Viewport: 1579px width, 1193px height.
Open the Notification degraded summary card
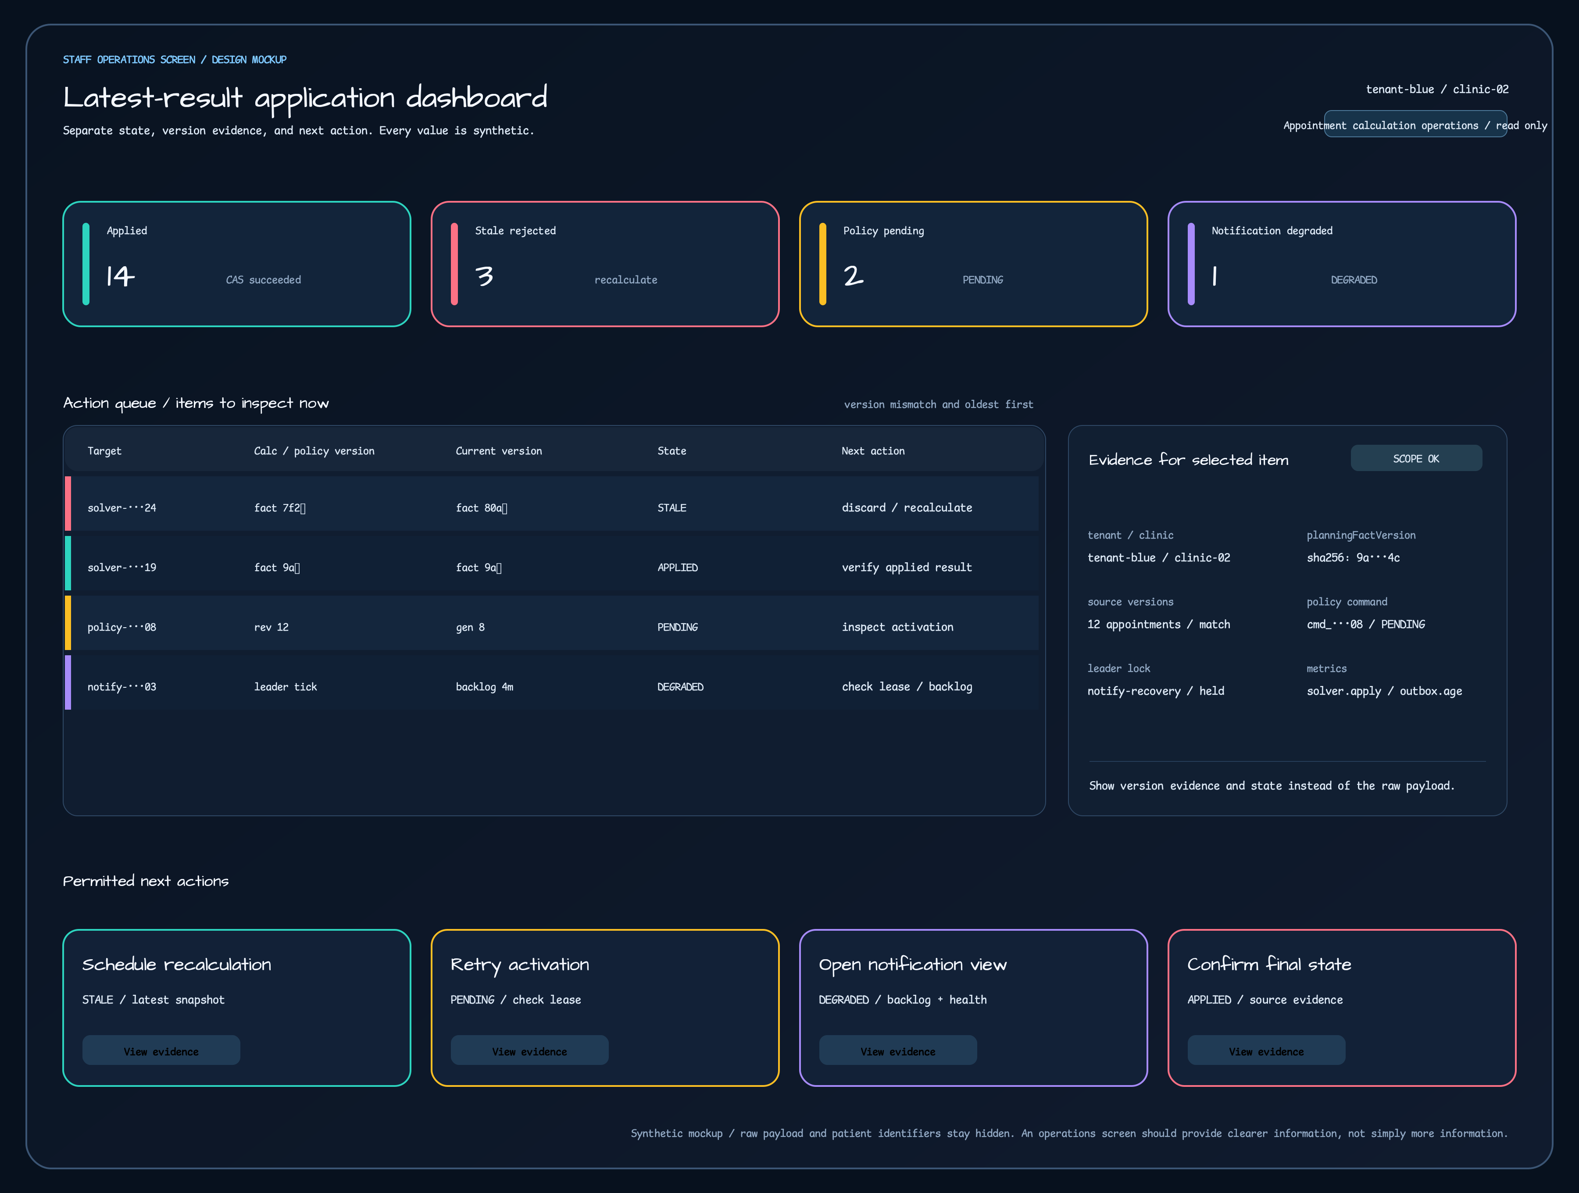pyautogui.click(x=1342, y=264)
